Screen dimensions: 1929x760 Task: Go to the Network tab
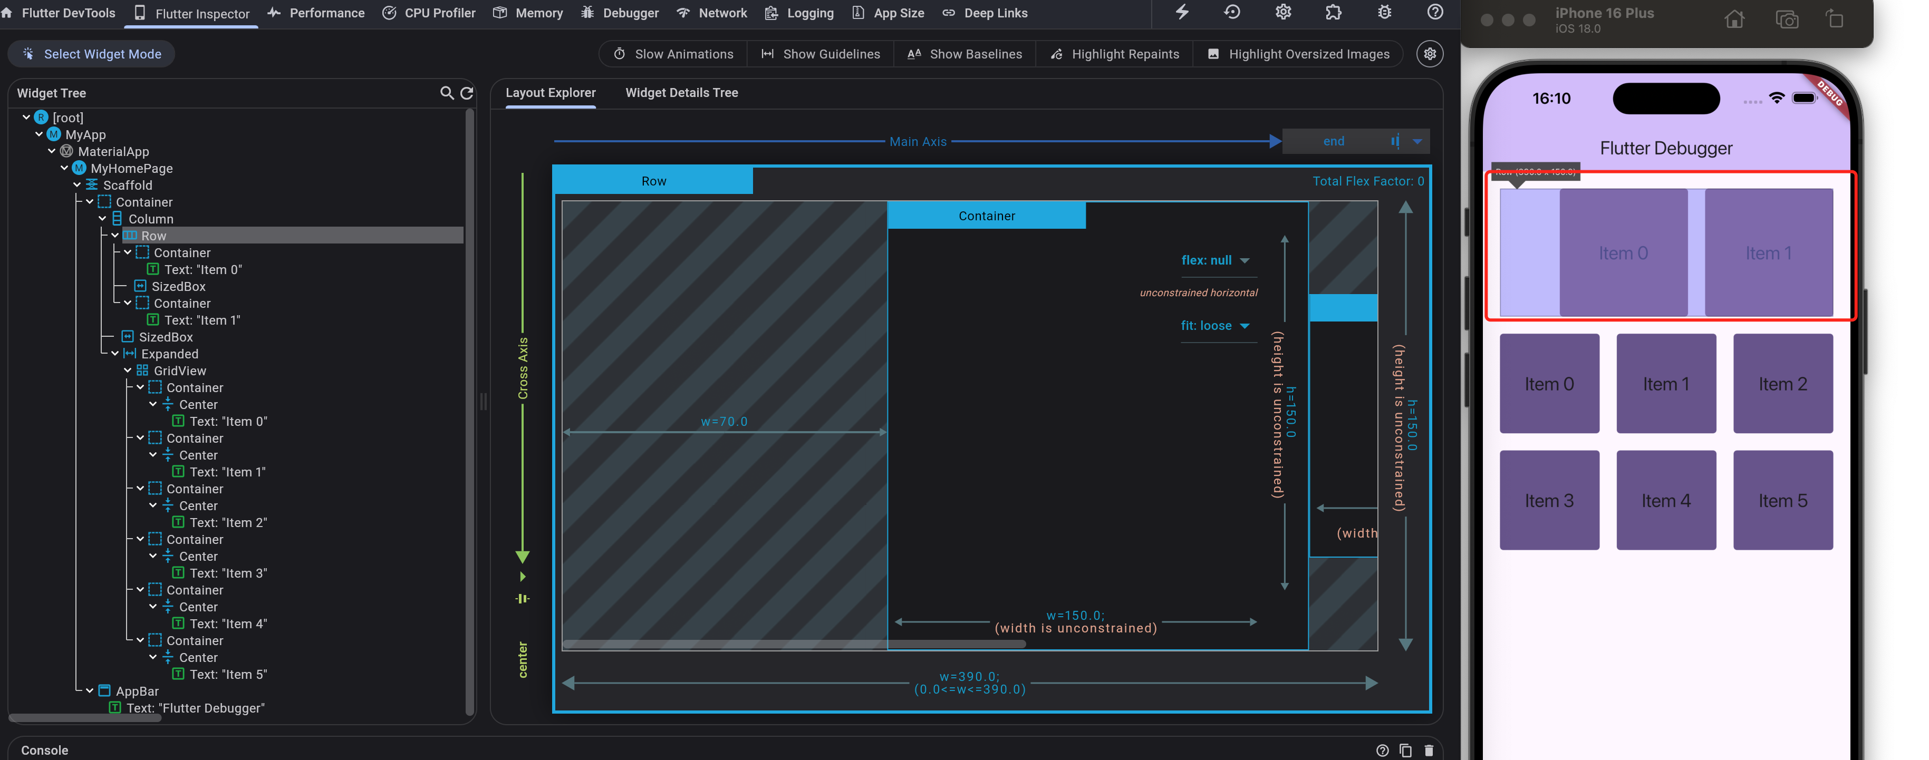[x=712, y=14]
